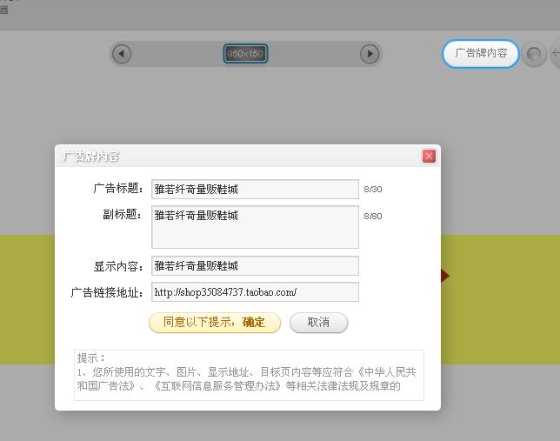
Task: Open the 广告牌内容 button at top right
Action: (x=481, y=54)
